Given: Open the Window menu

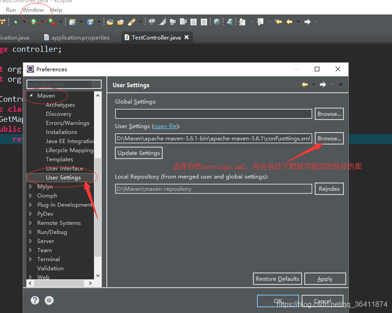Looking at the screenshot, I should [33, 10].
